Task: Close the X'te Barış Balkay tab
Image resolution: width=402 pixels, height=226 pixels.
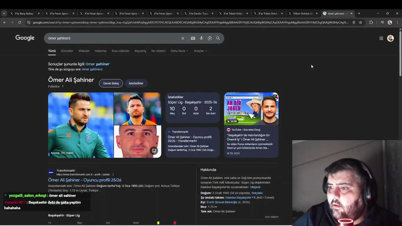Action: (39, 13)
